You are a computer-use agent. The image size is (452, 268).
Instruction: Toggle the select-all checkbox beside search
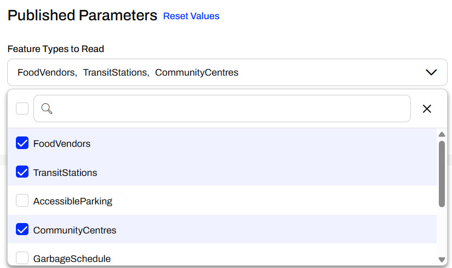(22, 109)
